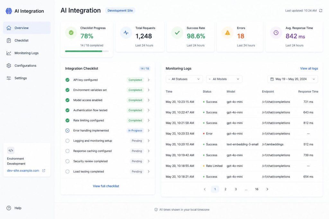
Task: Click the Errors warning triangle icon
Action: pos(227,33)
